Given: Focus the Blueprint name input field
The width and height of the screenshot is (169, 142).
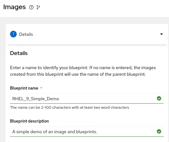Looking at the screenshot, I should coord(87,98).
